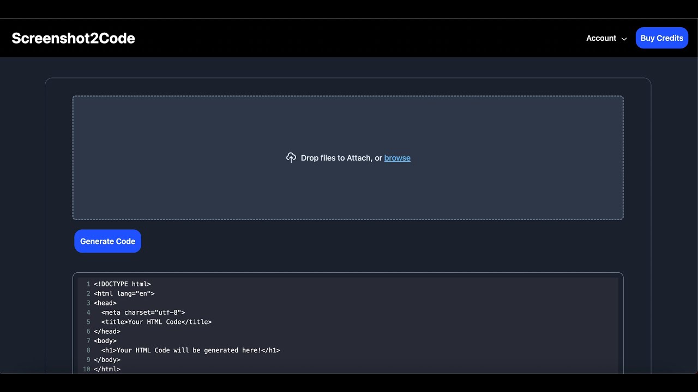698x392 pixels.
Task: Click the '<title>Your HTML Code</title>' line
Action: (x=156, y=322)
